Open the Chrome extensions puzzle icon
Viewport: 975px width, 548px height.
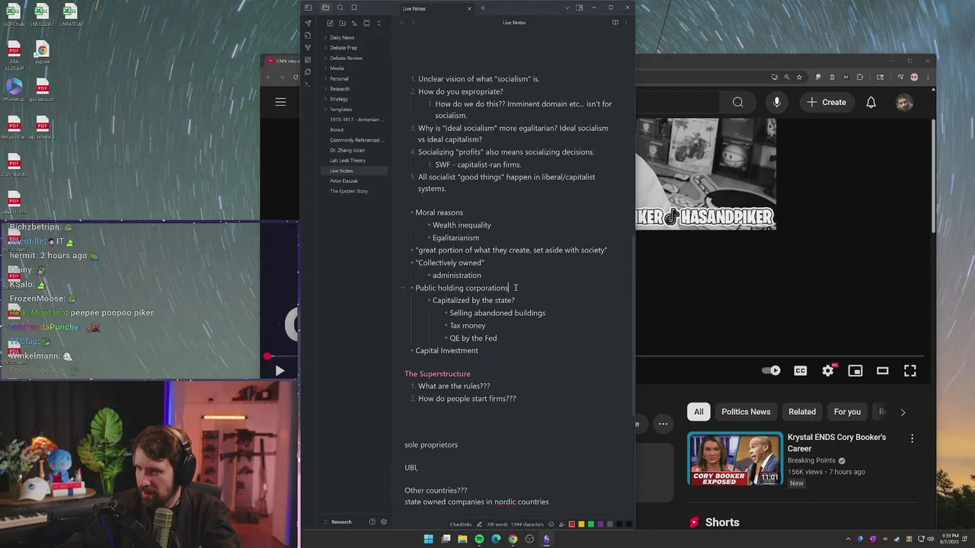(x=860, y=77)
